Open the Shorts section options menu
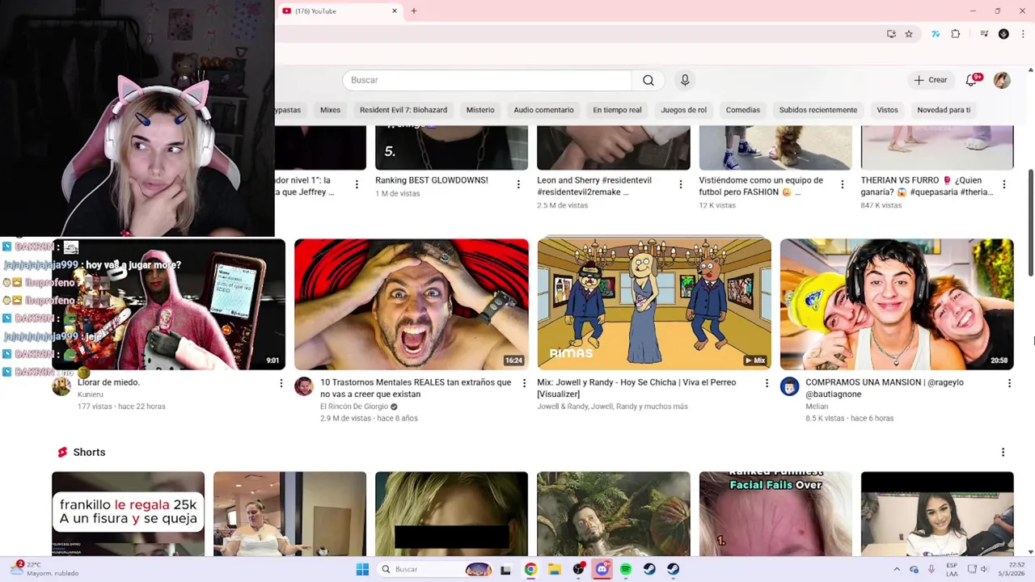1035x582 pixels. click(x=1003, y=453)
